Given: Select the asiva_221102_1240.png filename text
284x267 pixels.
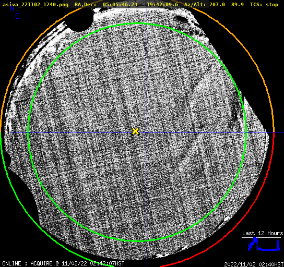Looking at the screenshot, I should point(35,5).
